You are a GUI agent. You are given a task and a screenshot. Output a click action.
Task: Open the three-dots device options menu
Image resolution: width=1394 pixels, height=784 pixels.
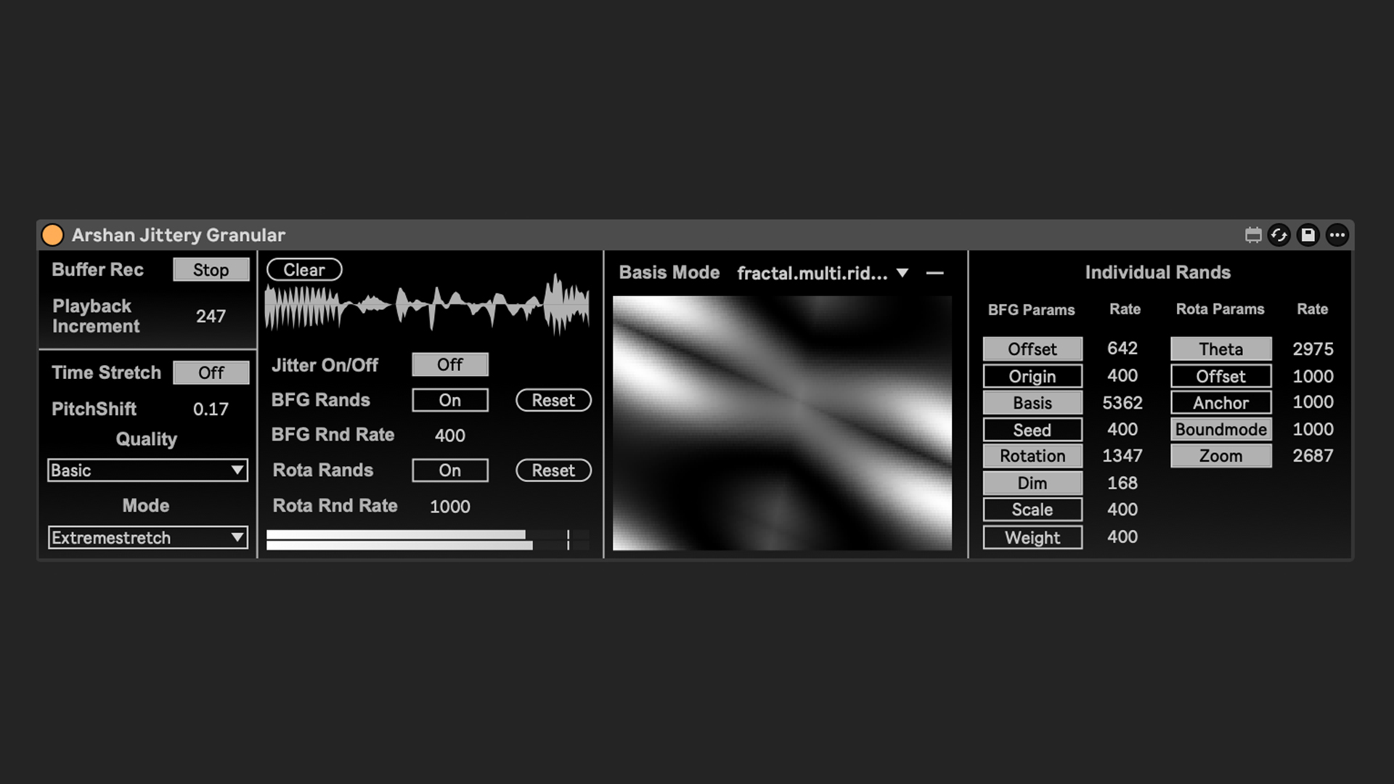pyautogui.click(x=1337, y=235)
